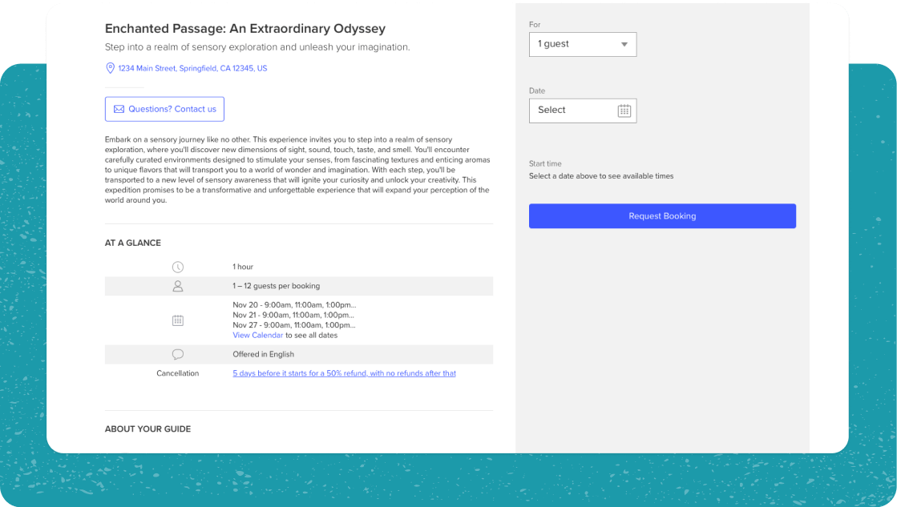This screenshot has height=507, width=897.
Task: Click the Nov 27 available times row
Action: [294, 325]
